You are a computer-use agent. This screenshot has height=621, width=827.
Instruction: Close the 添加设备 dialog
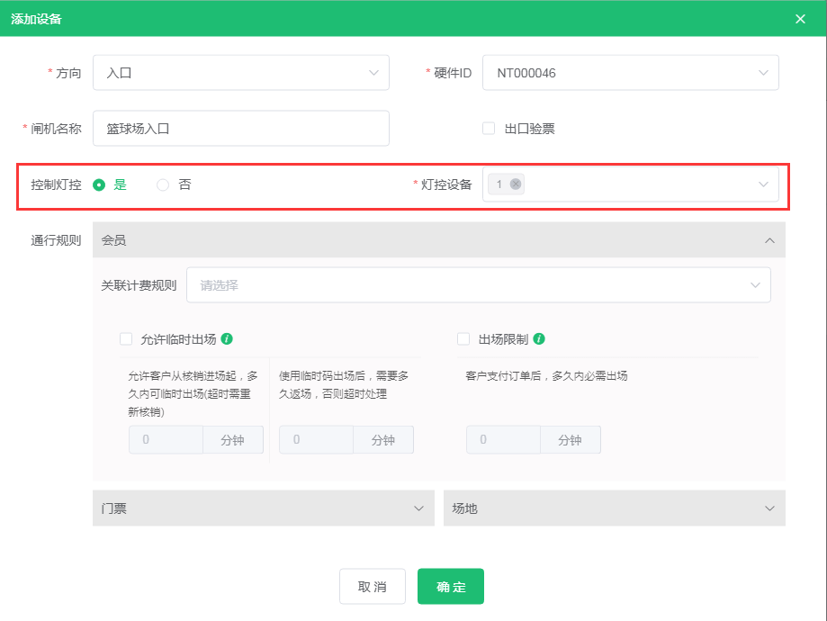[800, 19]
